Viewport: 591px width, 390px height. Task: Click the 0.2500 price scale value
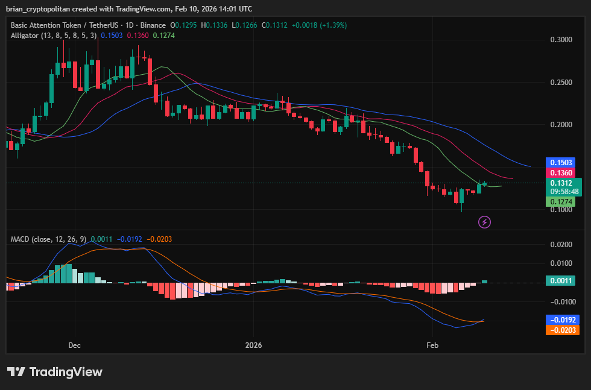click(561, 82)
